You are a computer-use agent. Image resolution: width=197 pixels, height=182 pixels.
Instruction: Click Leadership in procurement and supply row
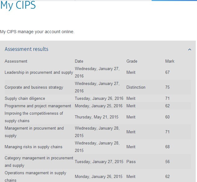pos(98,72)
